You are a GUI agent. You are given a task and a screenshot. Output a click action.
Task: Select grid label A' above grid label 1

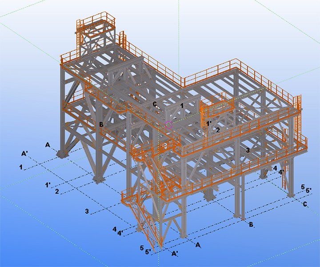(x=25, y=154)
